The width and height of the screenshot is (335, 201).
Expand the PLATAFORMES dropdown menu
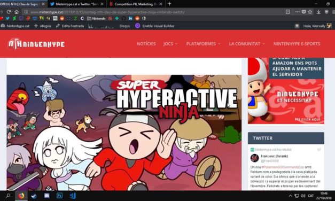click(203, 44)
